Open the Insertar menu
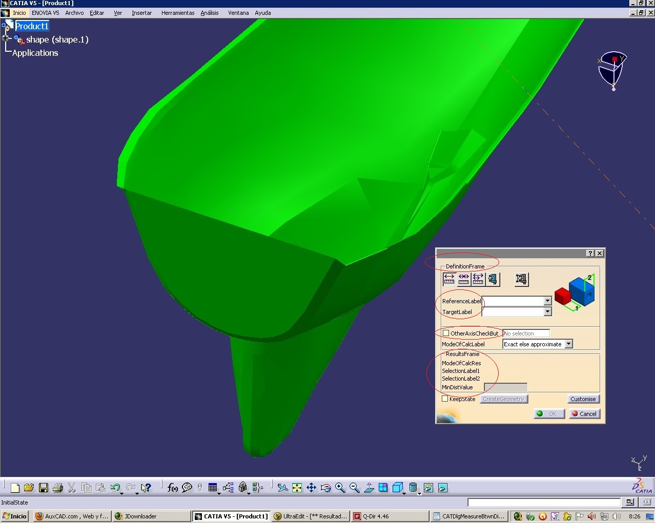655x523 pixels. tap(141, 13)
